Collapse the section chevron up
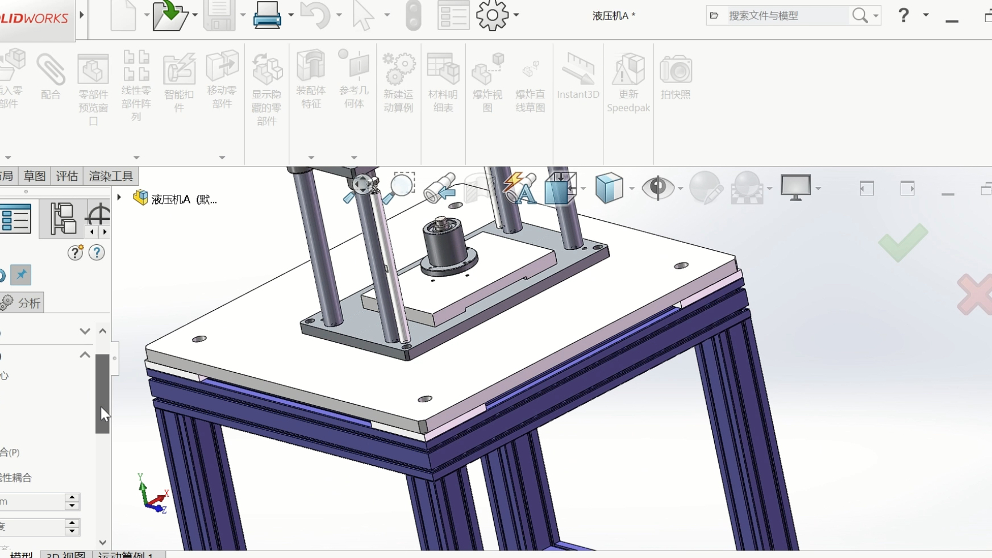 click(x=85, y=355)
